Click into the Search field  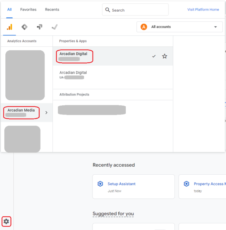[x=135, y=10]
